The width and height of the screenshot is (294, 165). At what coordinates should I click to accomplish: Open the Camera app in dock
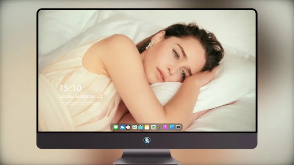[x=178, y=127]
